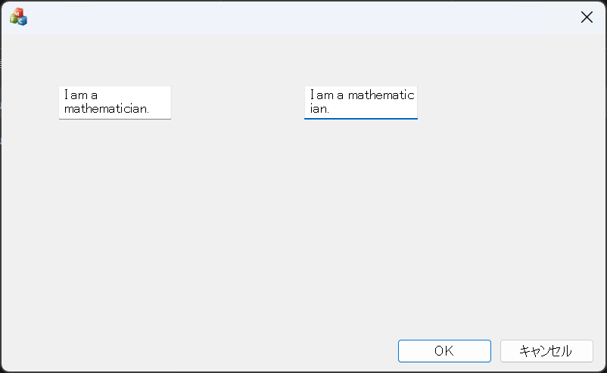Place cursor after "mathematician." in left box
607x373 pixels.
click(150, 109)
